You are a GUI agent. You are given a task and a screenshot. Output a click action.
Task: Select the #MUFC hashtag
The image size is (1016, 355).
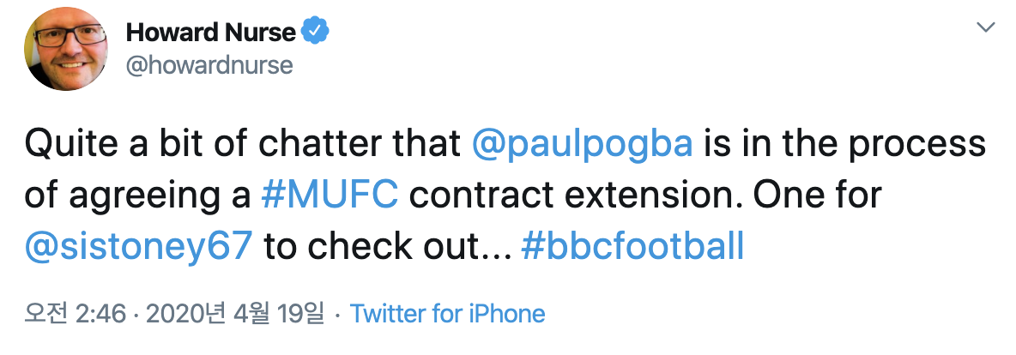[x=330, y=196]
